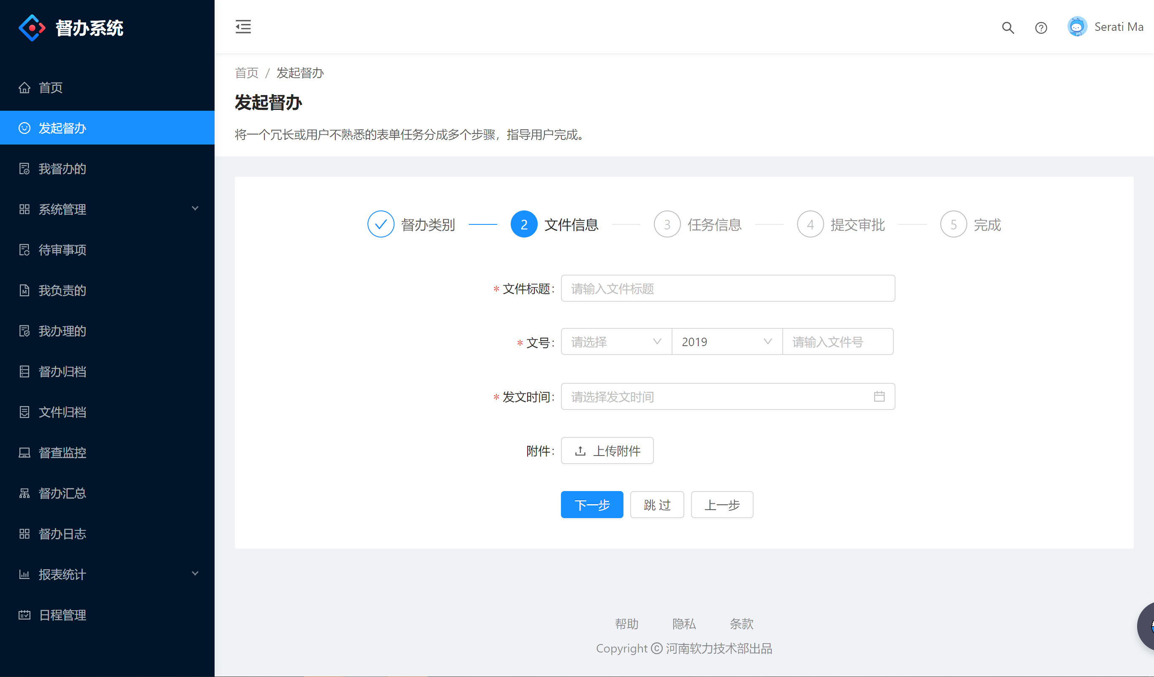Go to 督查监控 in sidebar

click(x=62, y=453)
